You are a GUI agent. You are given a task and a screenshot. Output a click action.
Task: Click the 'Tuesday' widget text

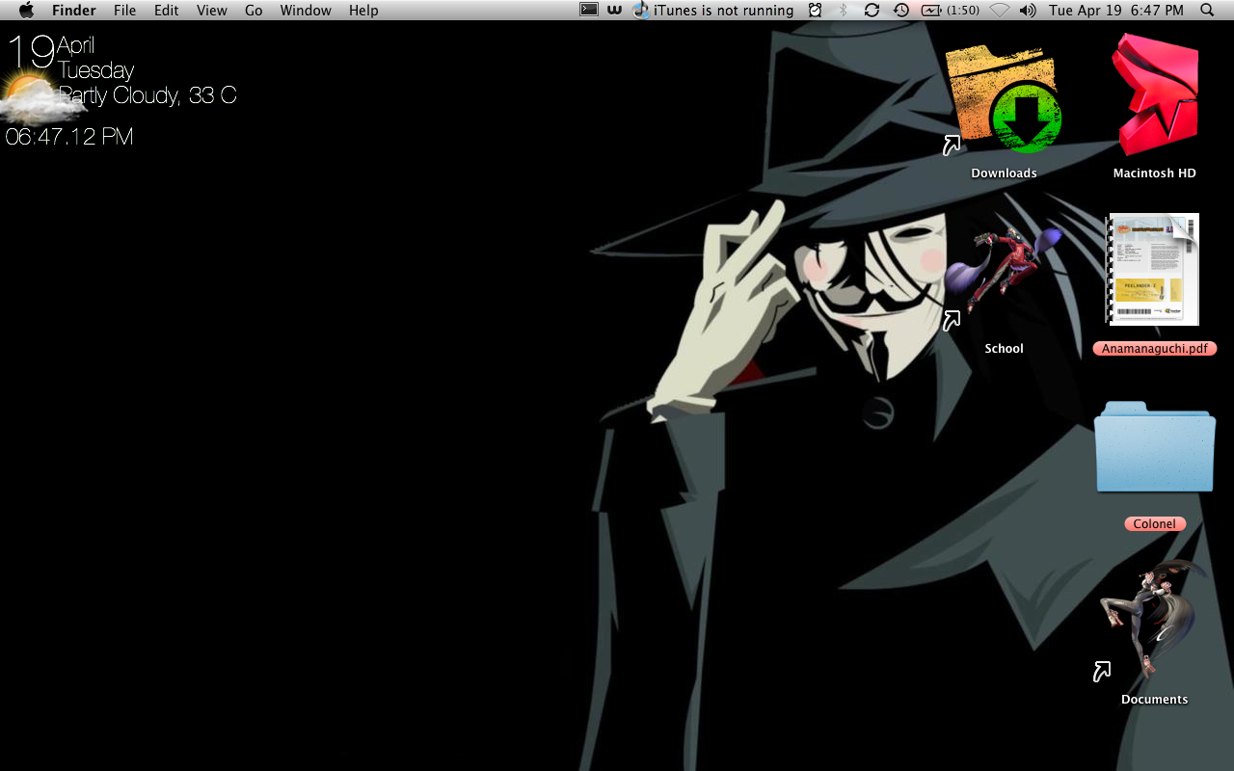tap(95, 70)
